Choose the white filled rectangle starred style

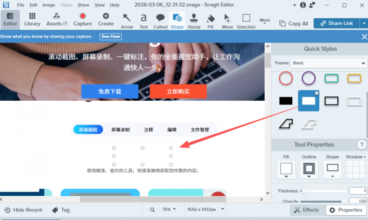click(308, 101)
